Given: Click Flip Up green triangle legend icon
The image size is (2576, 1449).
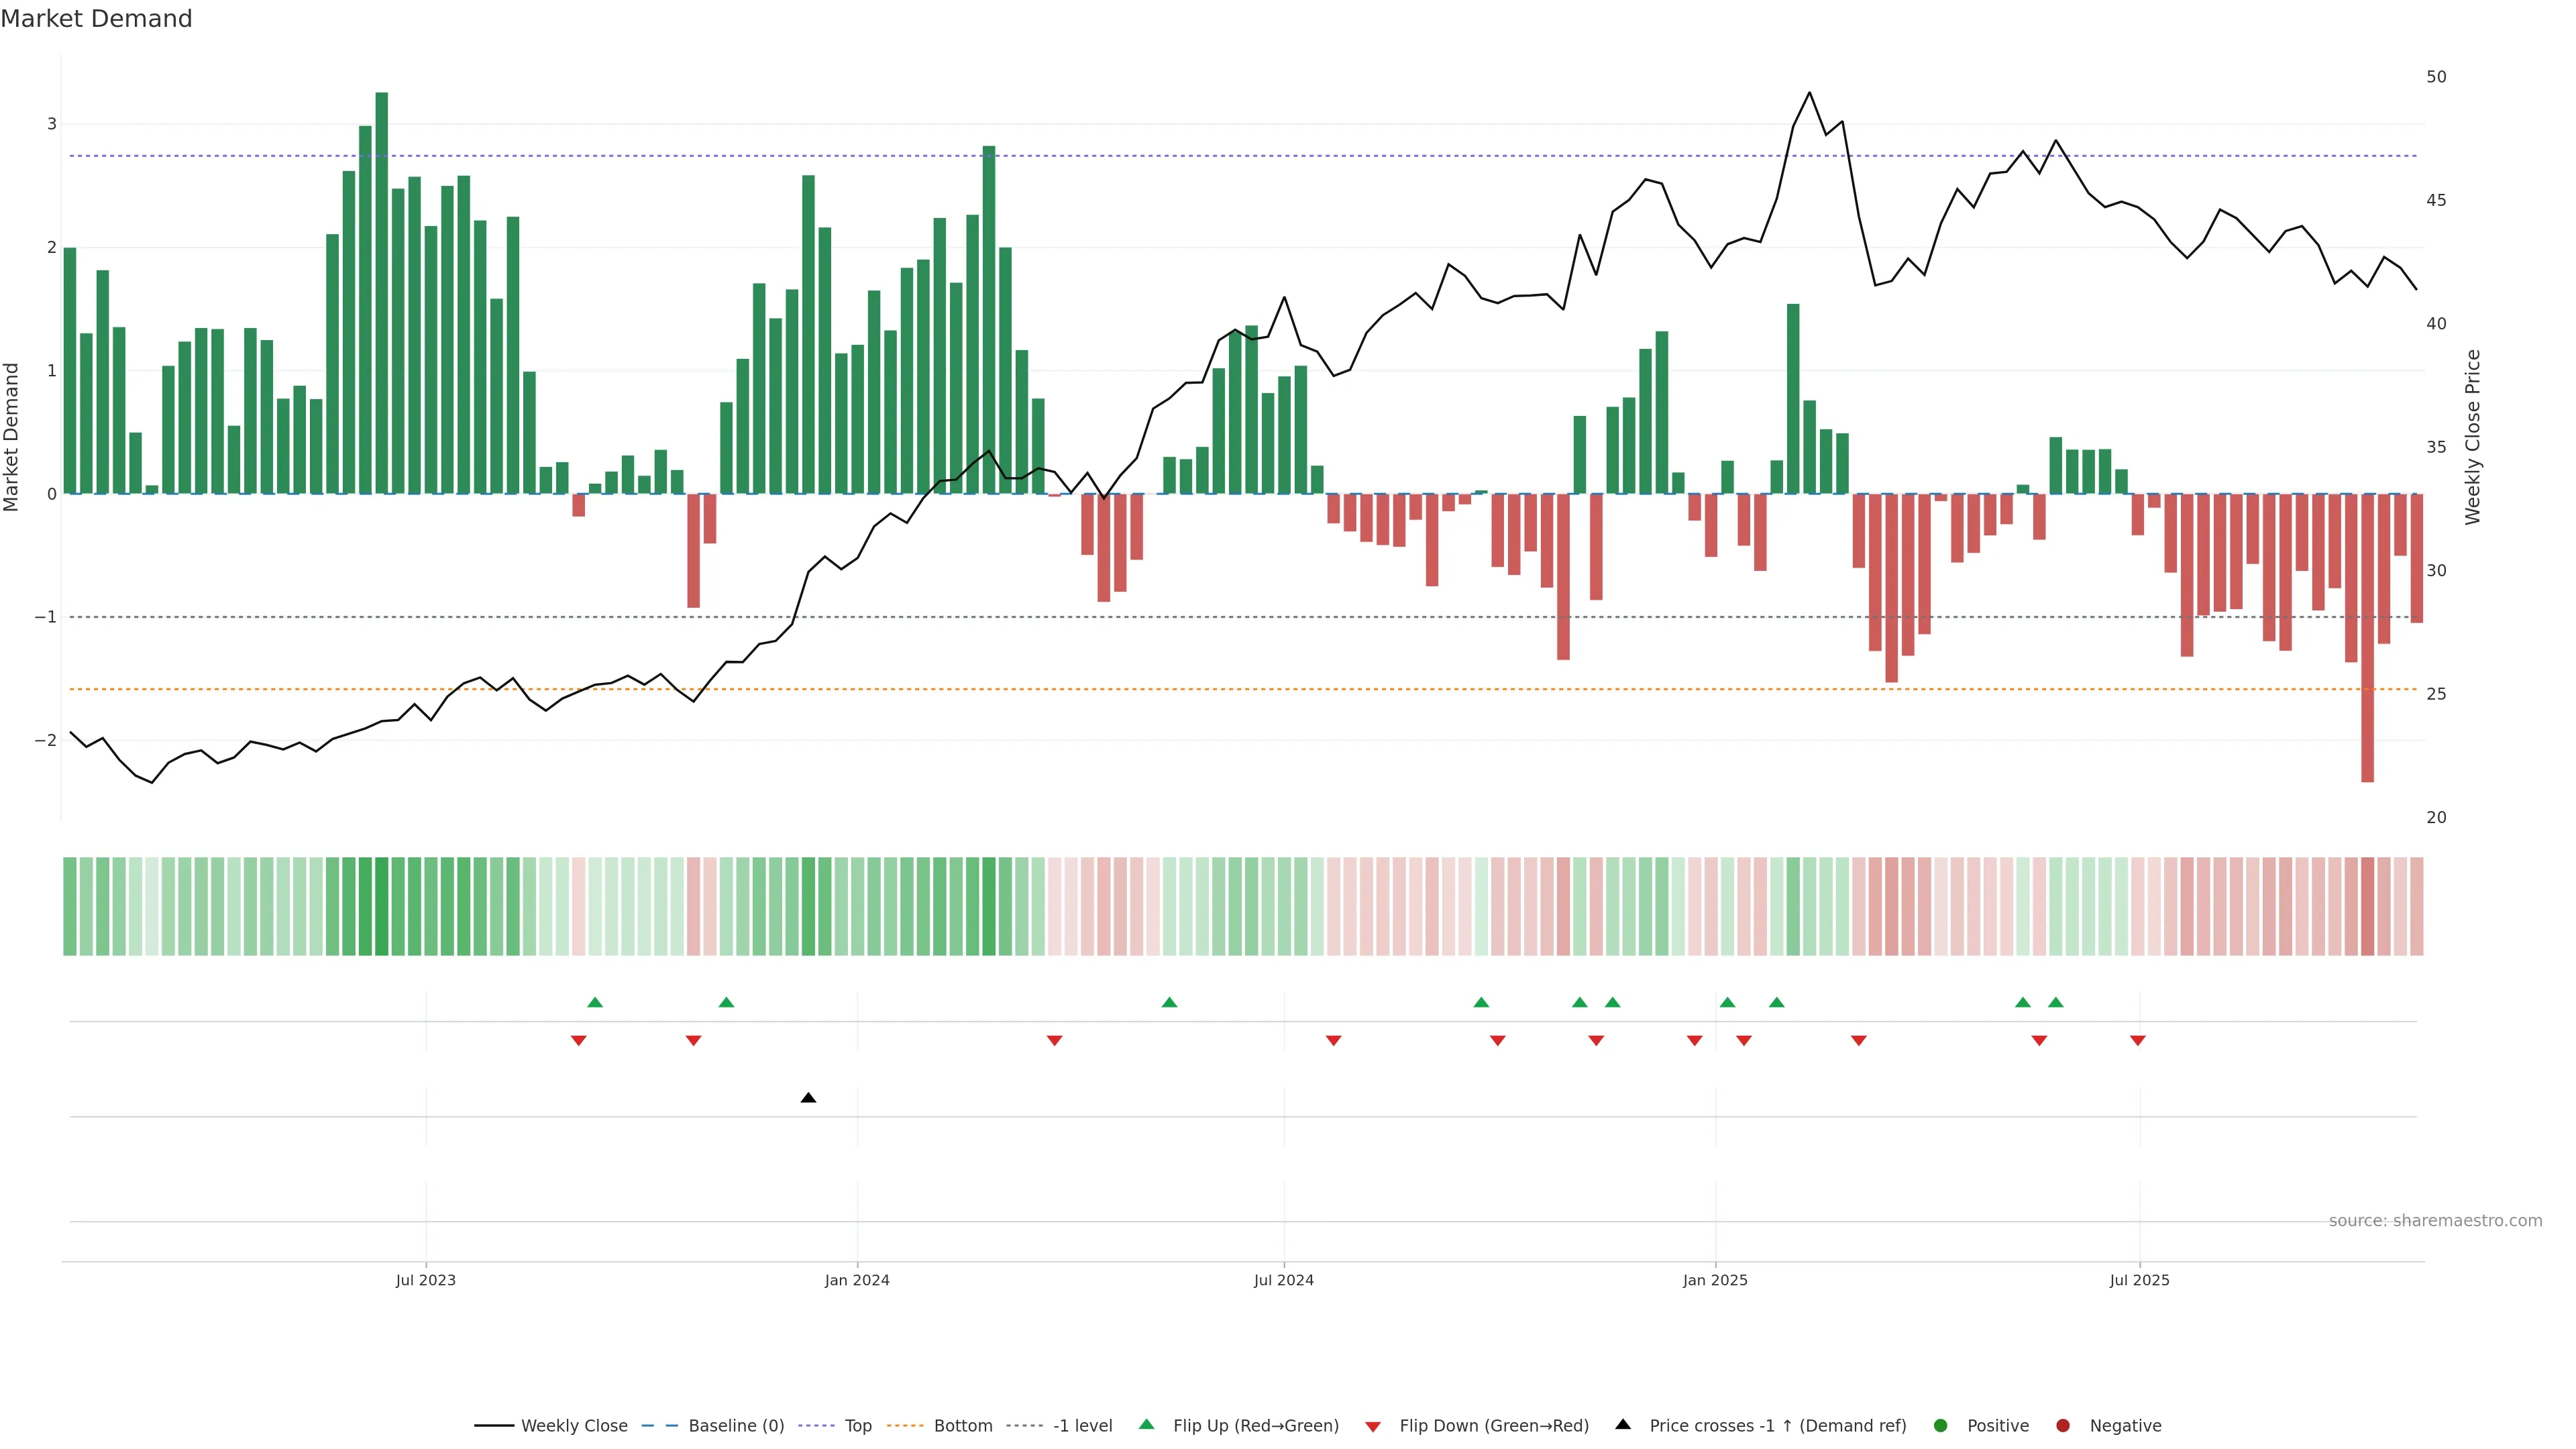Looking at the screenshot, I should (x=1146, y=1425).
